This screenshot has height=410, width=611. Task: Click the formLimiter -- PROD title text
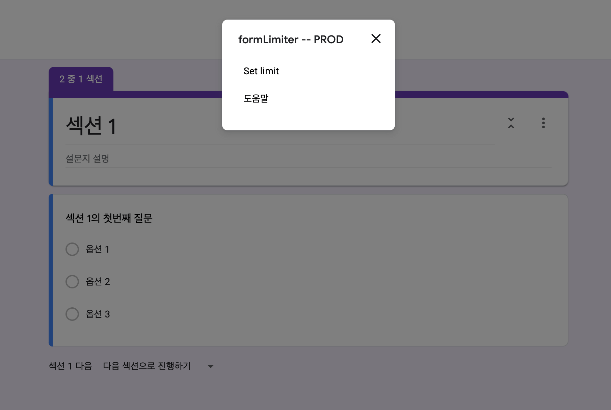coord(291,40)
